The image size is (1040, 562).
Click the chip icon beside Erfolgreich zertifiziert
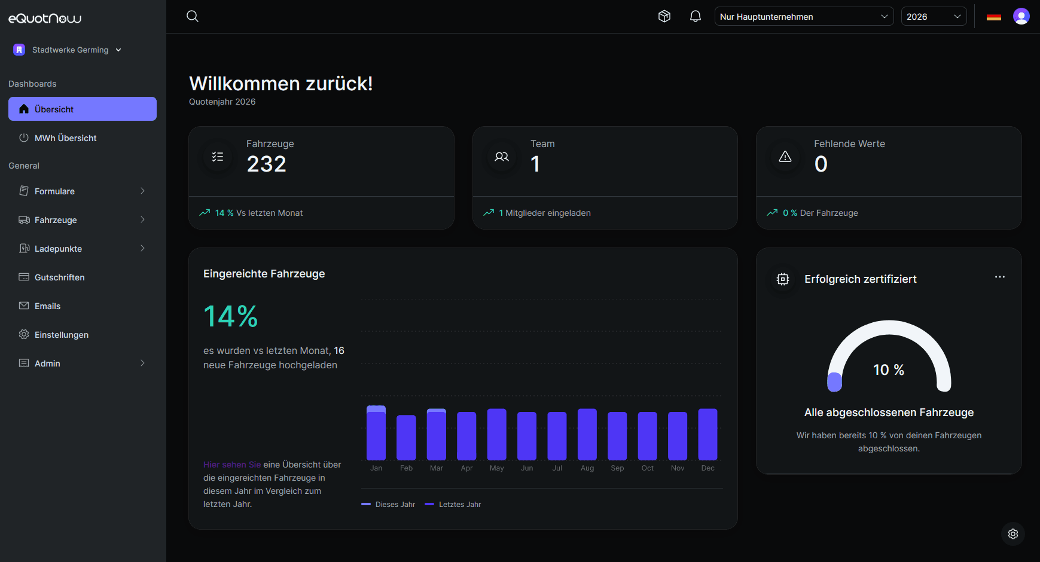pyautogui.click(x=783, y=279)
